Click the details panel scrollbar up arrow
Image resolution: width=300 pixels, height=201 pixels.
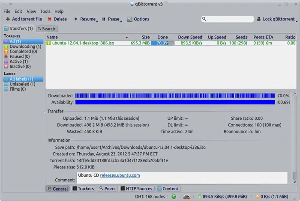coord(295,94)
